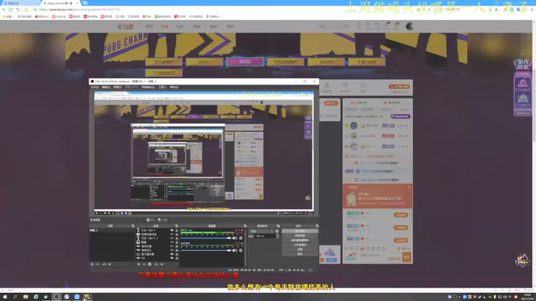Toggle visibility of third source row

(172, 238)
